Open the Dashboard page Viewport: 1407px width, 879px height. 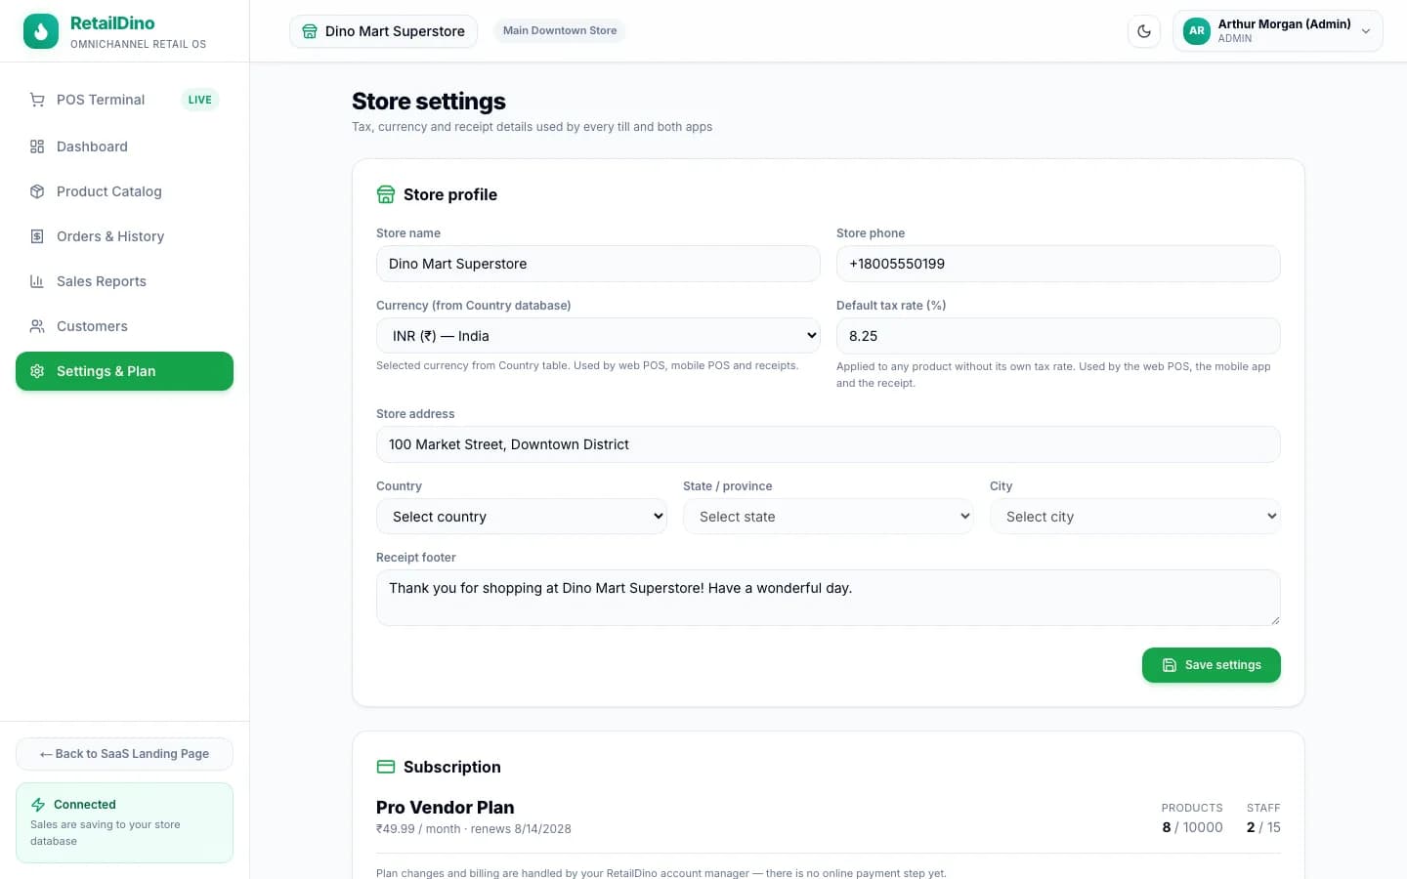[124, 146]
